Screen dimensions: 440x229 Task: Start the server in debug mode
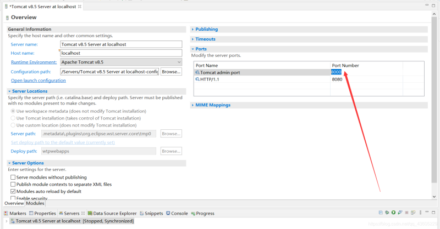pyautogui.click(x=387, y=213)
